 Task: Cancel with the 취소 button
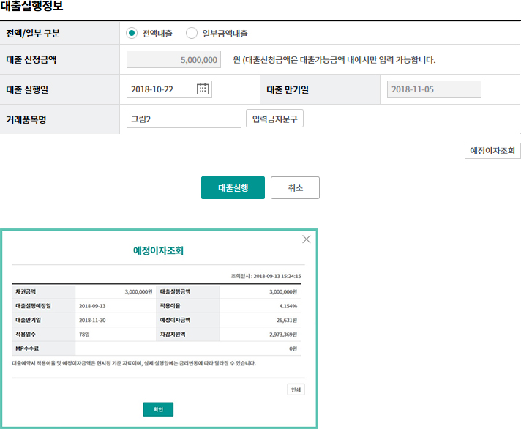point(295,187)
